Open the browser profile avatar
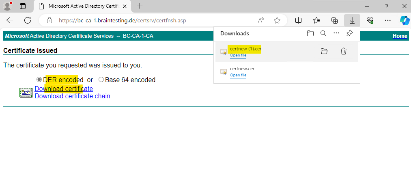411x169 pixels. point(7,6)
